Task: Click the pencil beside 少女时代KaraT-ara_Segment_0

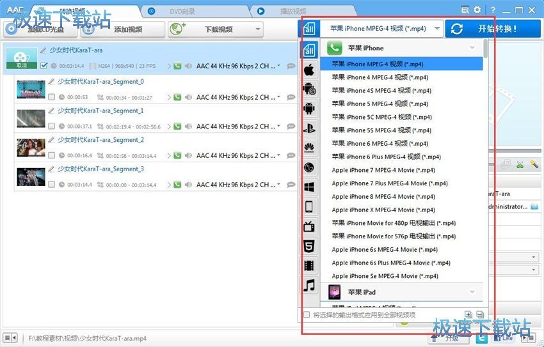Action: 51,81
